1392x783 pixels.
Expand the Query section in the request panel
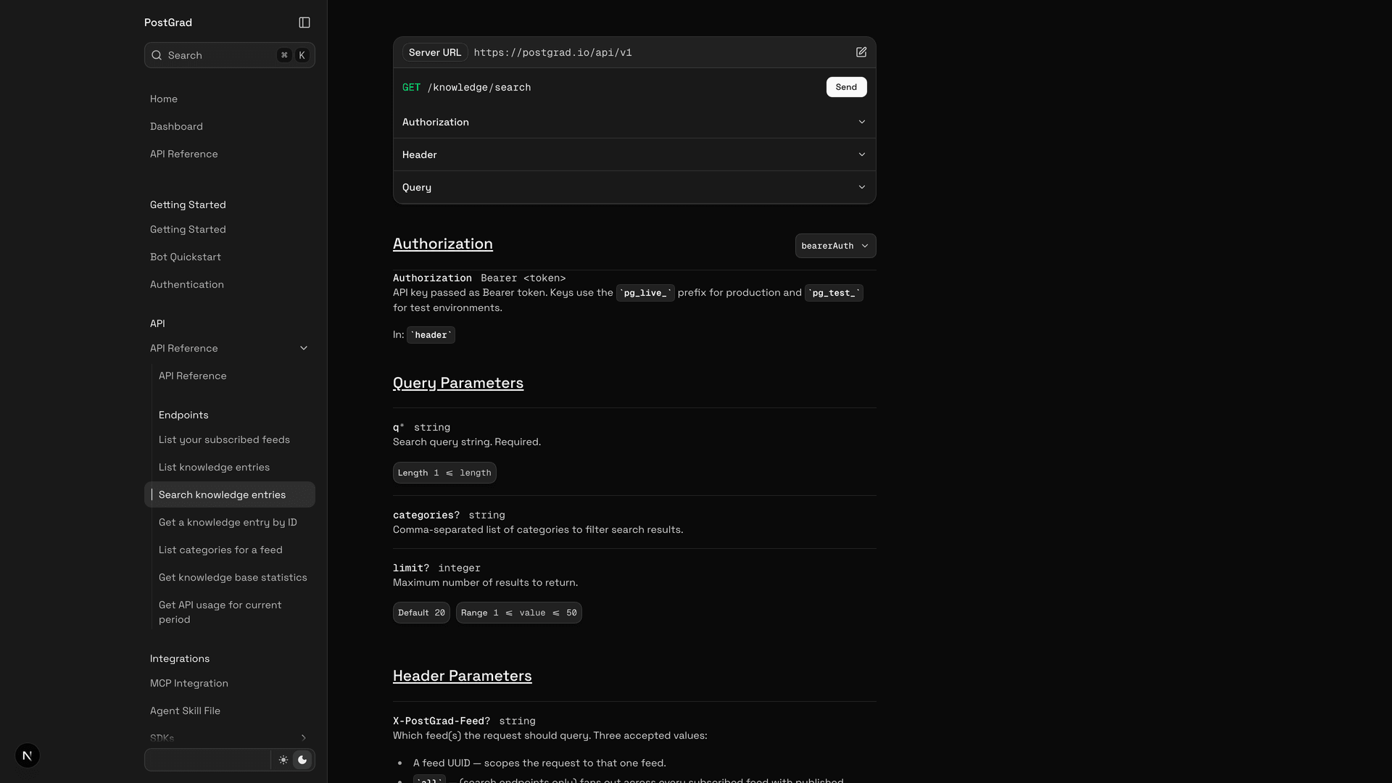tap(634, 187)
